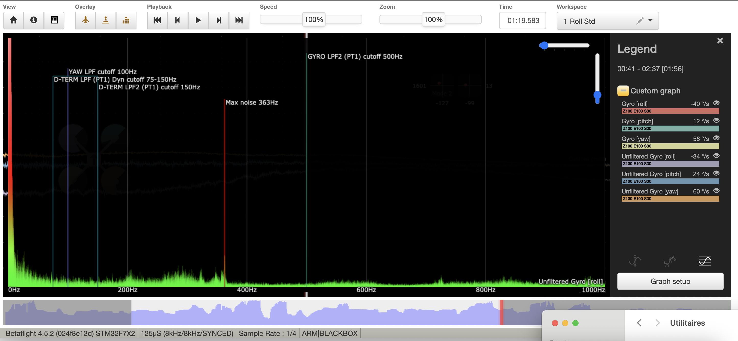
Task: Open the header values table icon
Action: coord(54,20)
